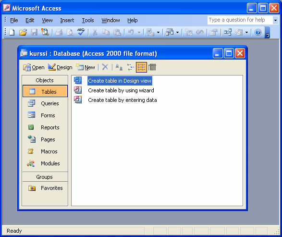Open the Help menu

pyautogui.click(x=133, y=20)
